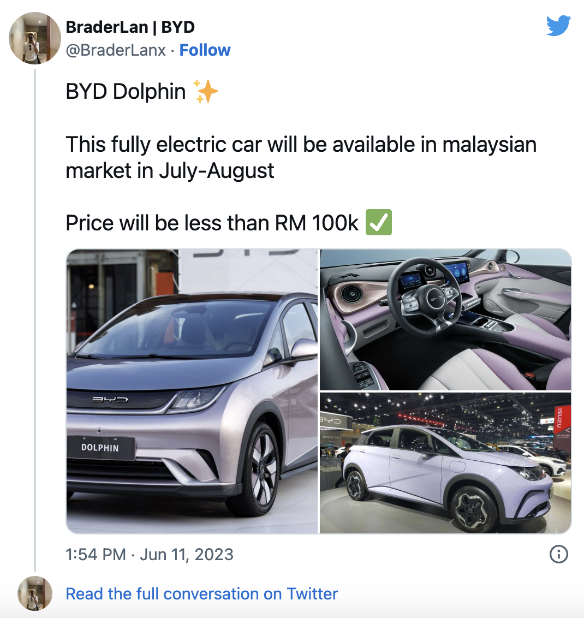Image resolution: width=584 pixels, height=618 pixels.
Task: Click the green check mark emoji
Action: click(379, 222)
